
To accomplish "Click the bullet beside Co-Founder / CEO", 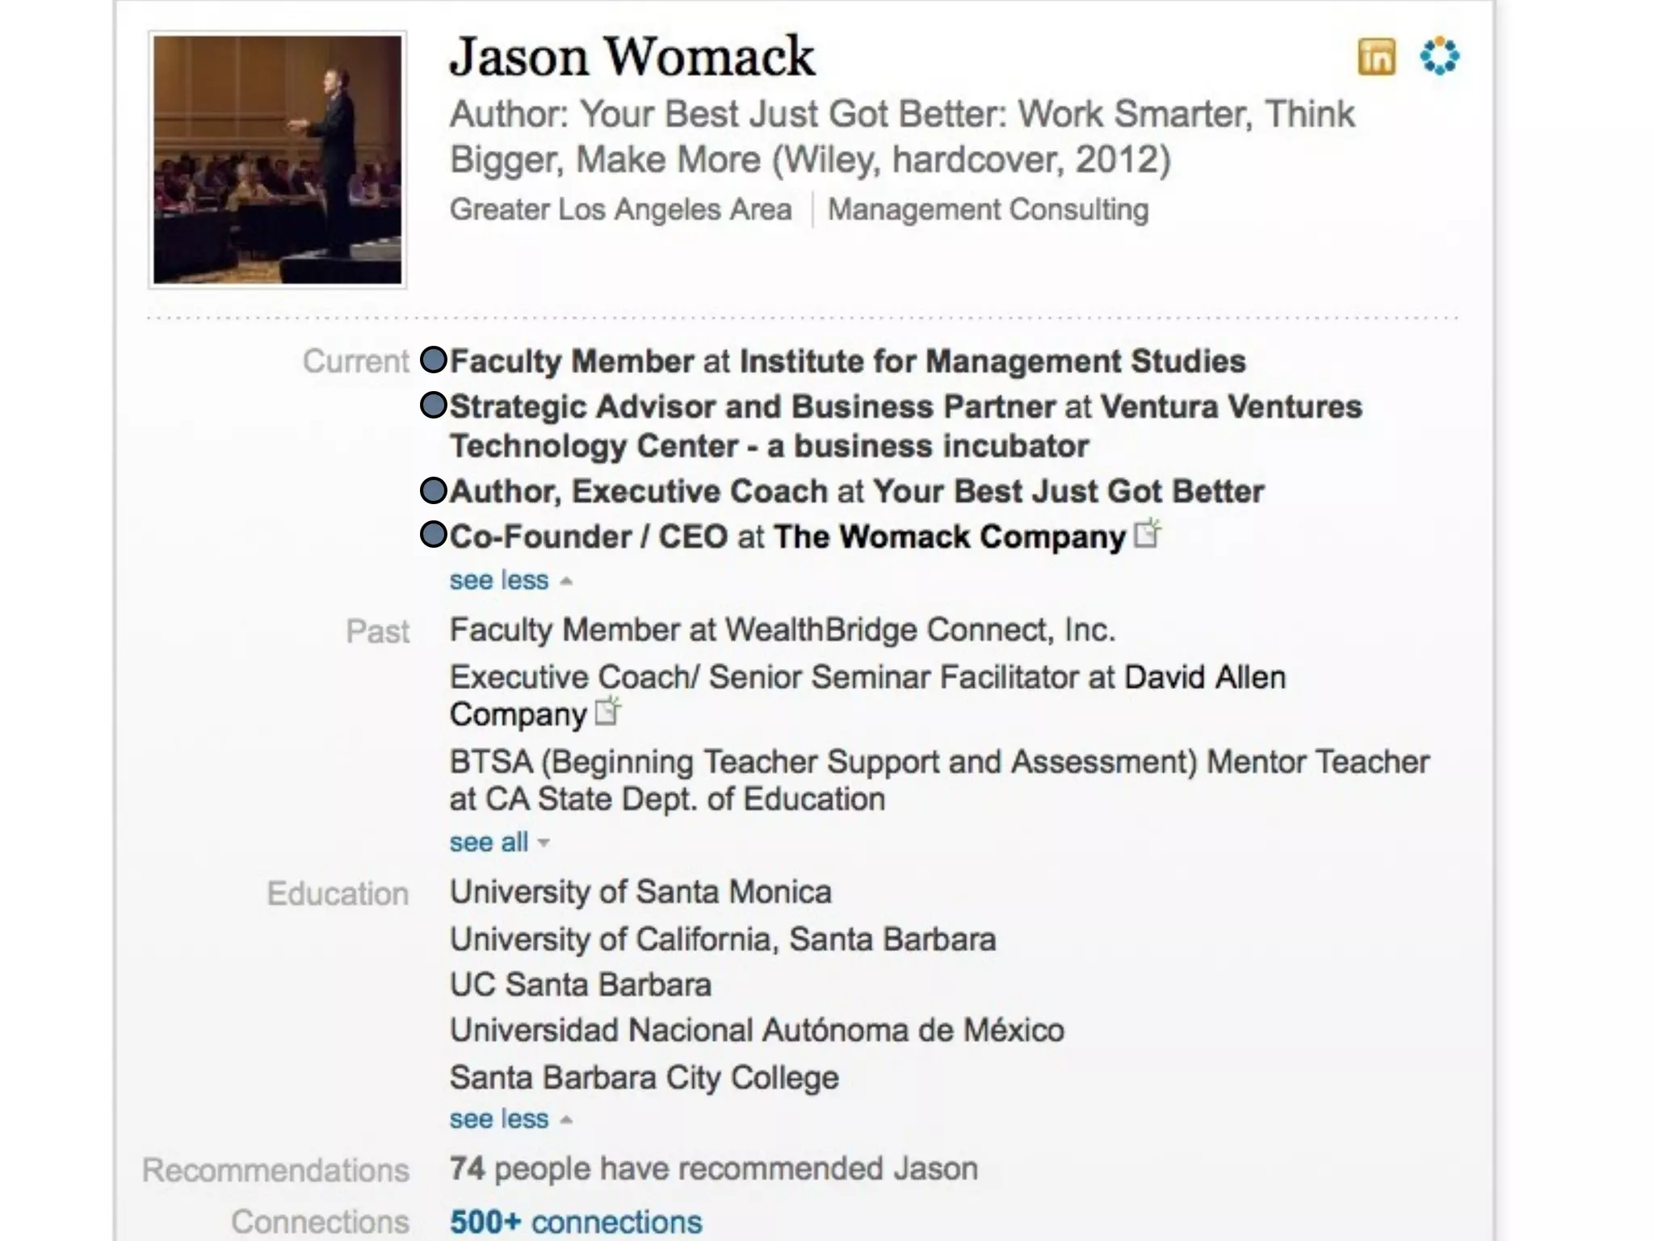I will pyautogui.click(x=434, y=534).
